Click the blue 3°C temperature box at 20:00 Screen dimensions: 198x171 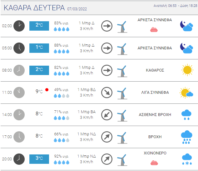click(39, 159)
